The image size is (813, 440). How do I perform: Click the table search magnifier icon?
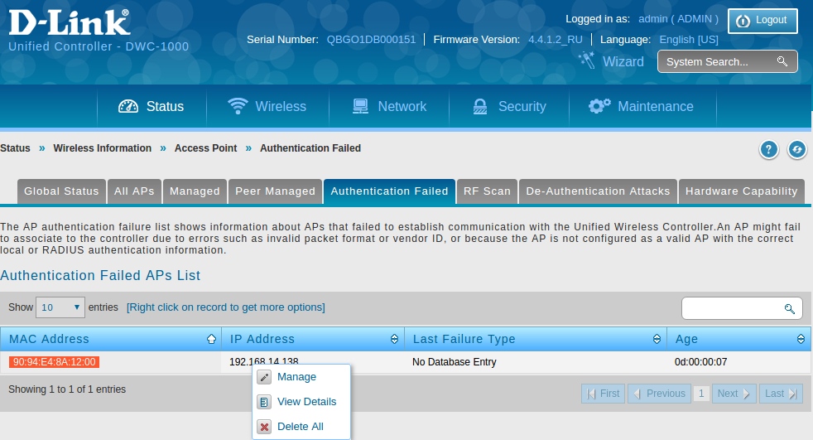point(789,308)
